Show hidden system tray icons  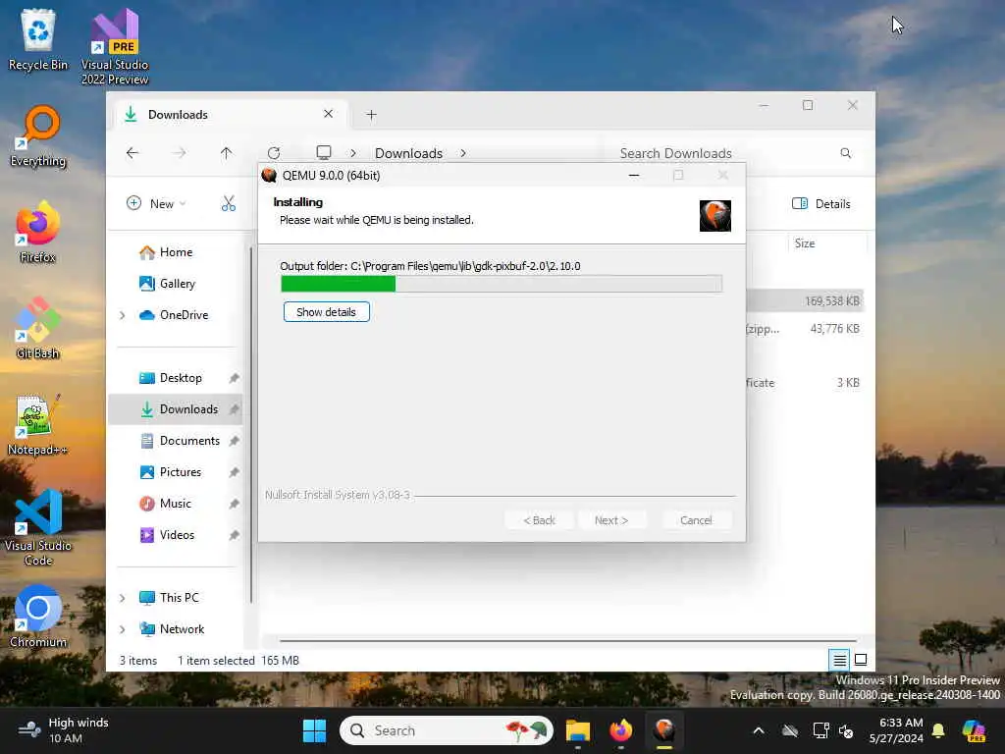759,730
